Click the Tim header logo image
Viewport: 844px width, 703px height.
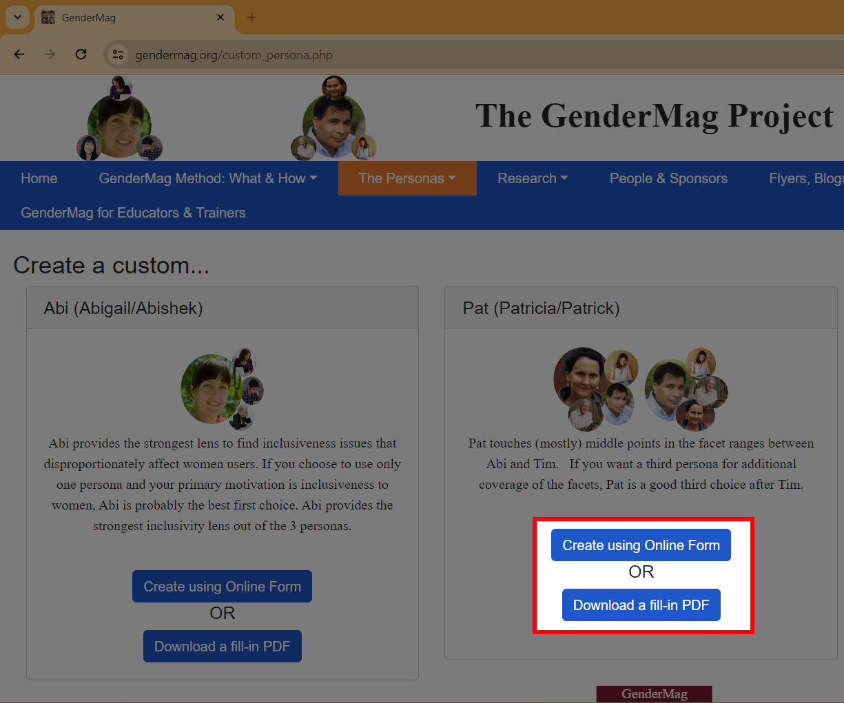click(334, 118)
